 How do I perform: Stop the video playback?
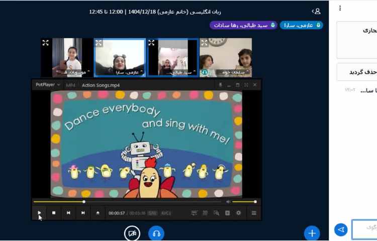54,213
